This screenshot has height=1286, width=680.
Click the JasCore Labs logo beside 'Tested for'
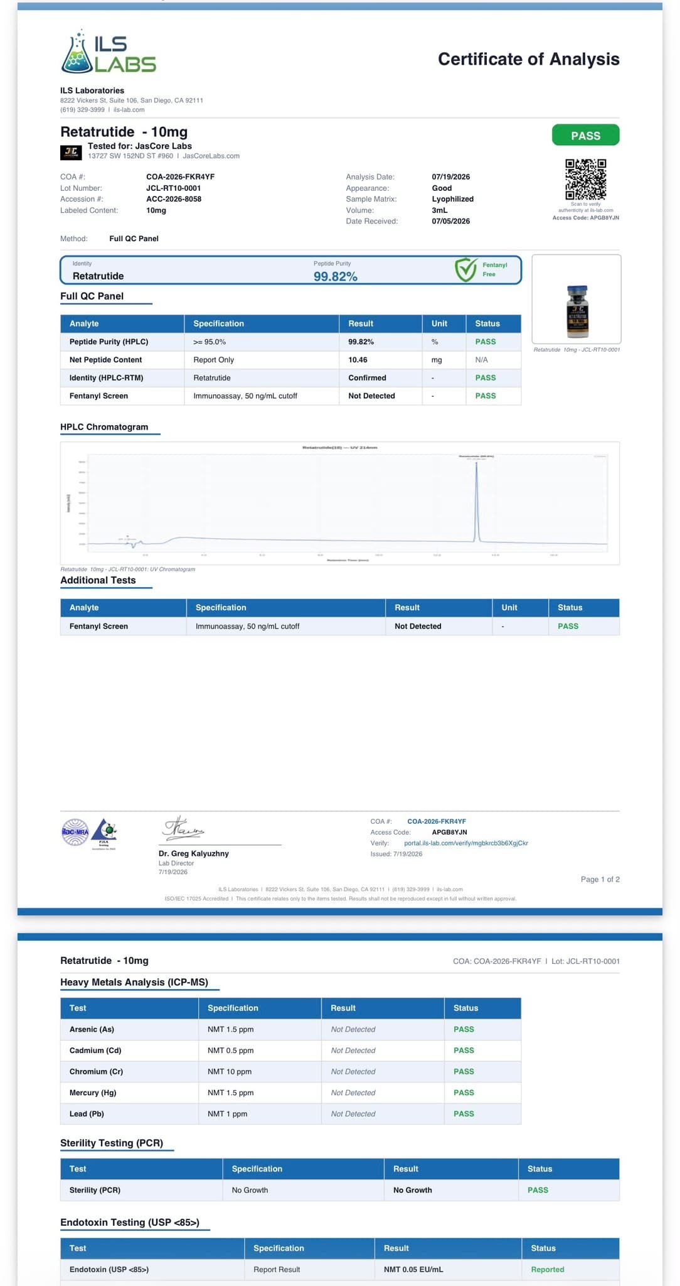point(71,152)
